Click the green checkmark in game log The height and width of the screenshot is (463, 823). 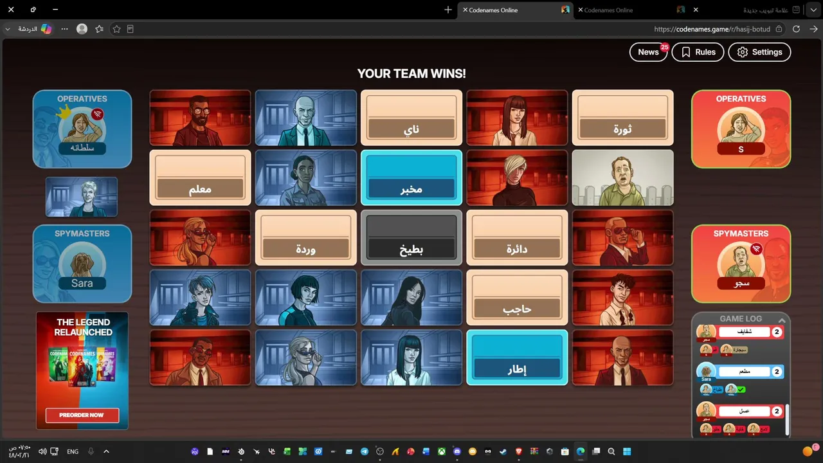[x=741, y=390]
